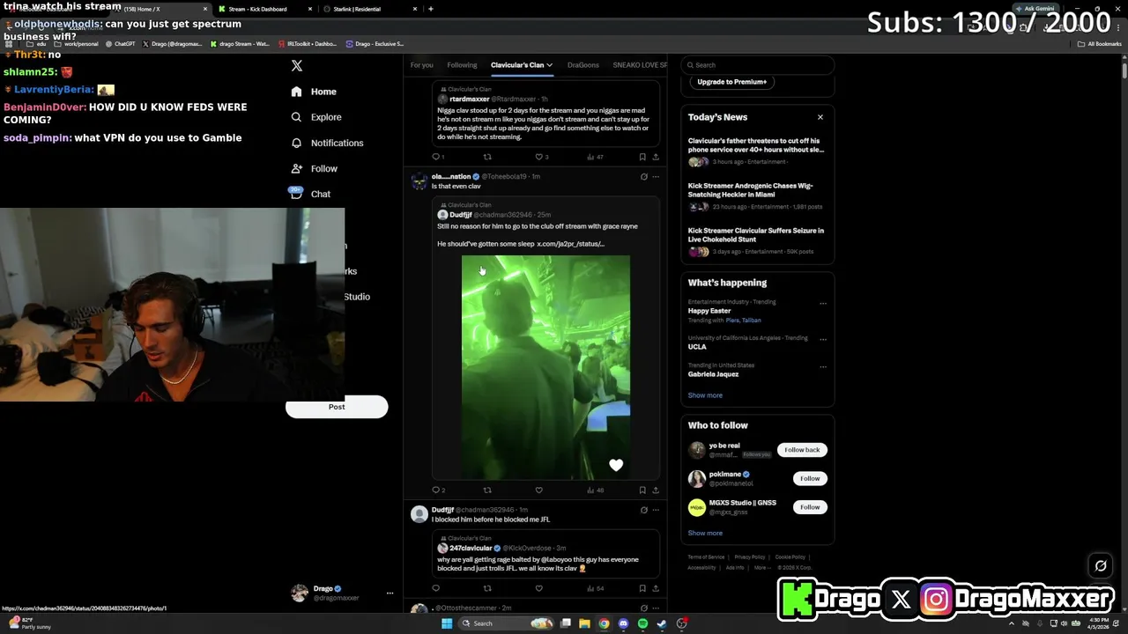The width and height of the screenshot is (1128, 634).
Task: Share the 'I blocked him' post
Action: 656,588
